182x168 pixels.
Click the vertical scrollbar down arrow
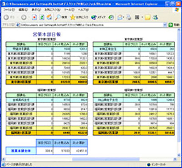pos(179,155)
